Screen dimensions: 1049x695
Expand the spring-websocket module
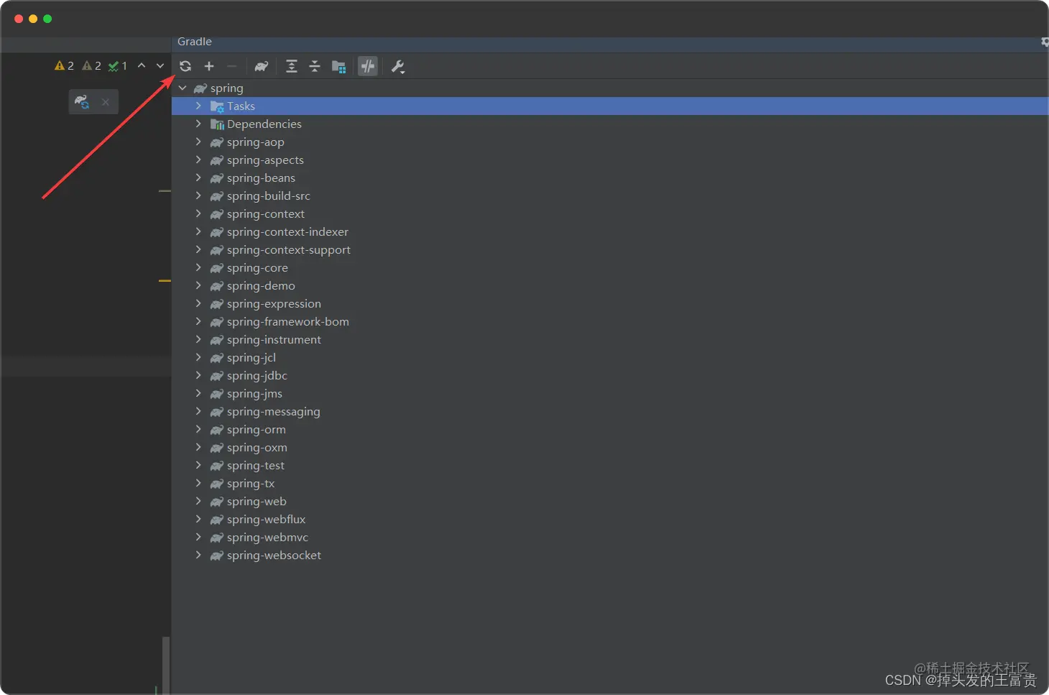[x=199, y=555]
